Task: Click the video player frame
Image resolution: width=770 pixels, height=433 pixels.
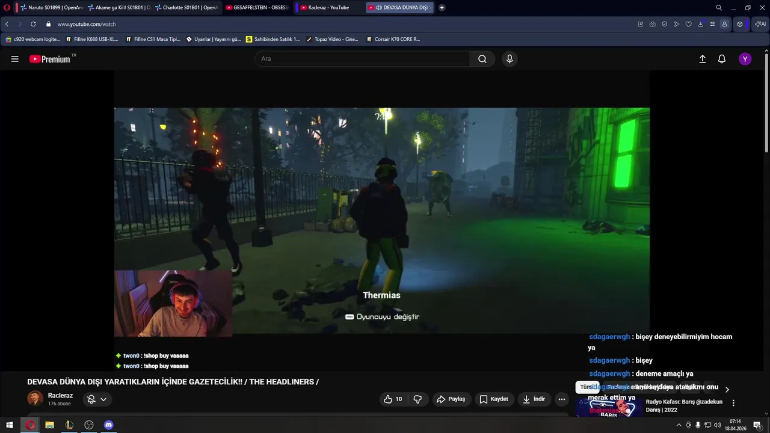Action: click(x=382, y=221)
